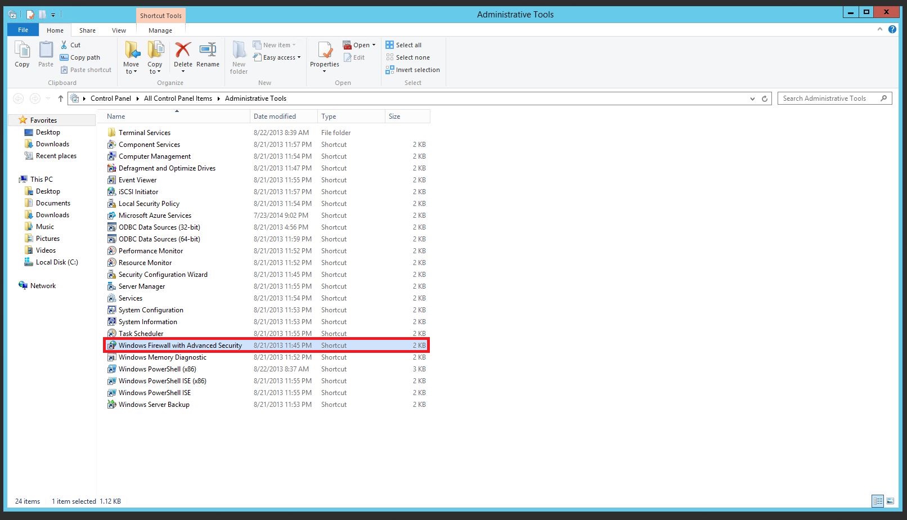The image size is (907, 520).
Task: Click the Windows Server Backup icon
Action: click(x=112, y=405)
